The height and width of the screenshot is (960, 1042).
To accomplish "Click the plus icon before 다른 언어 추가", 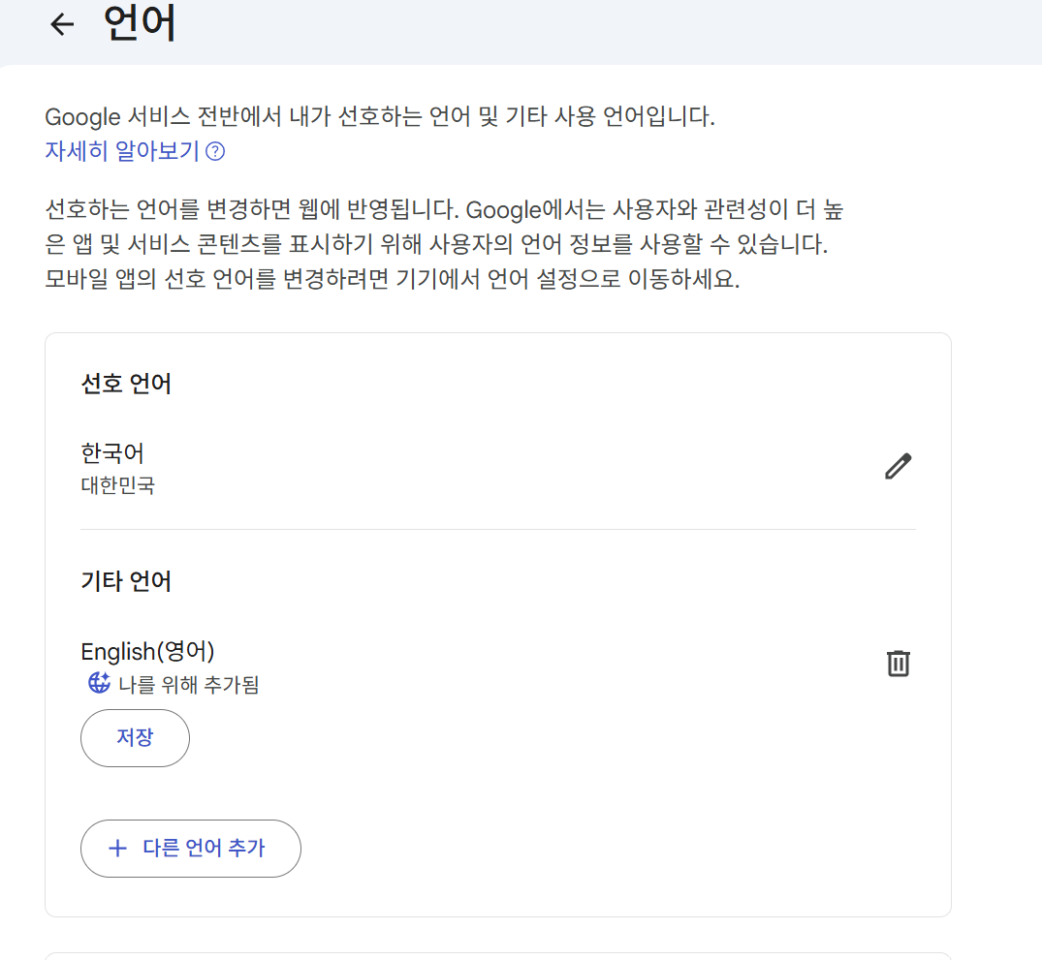I will pos(117,849).
